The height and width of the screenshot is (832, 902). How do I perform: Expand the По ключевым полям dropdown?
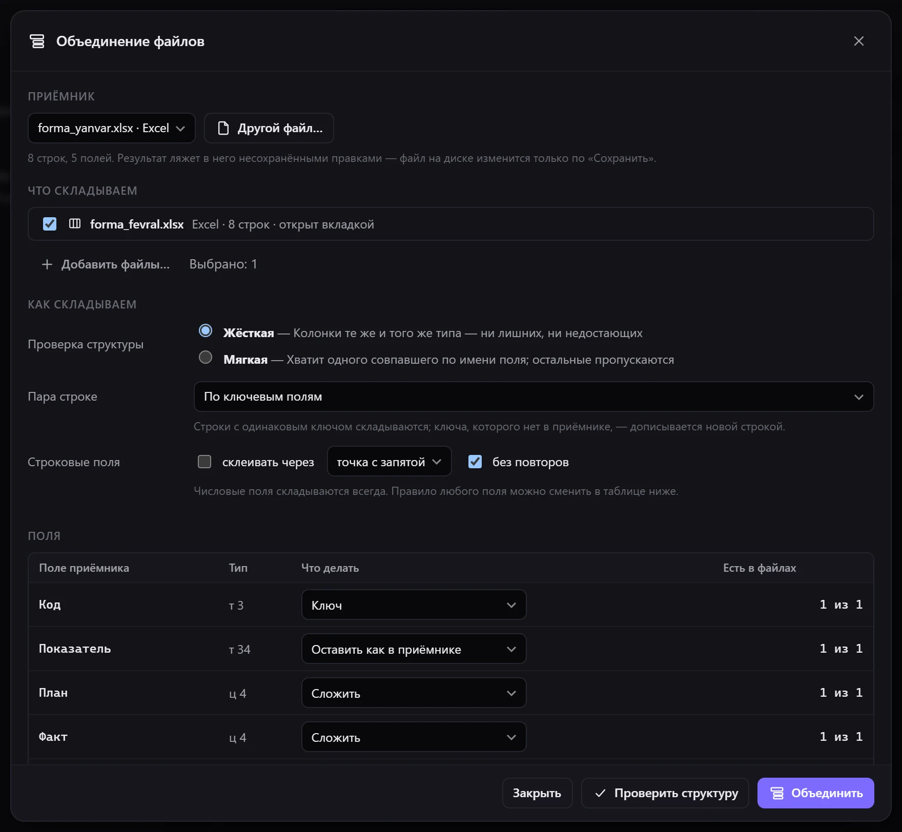pos(534,397)
